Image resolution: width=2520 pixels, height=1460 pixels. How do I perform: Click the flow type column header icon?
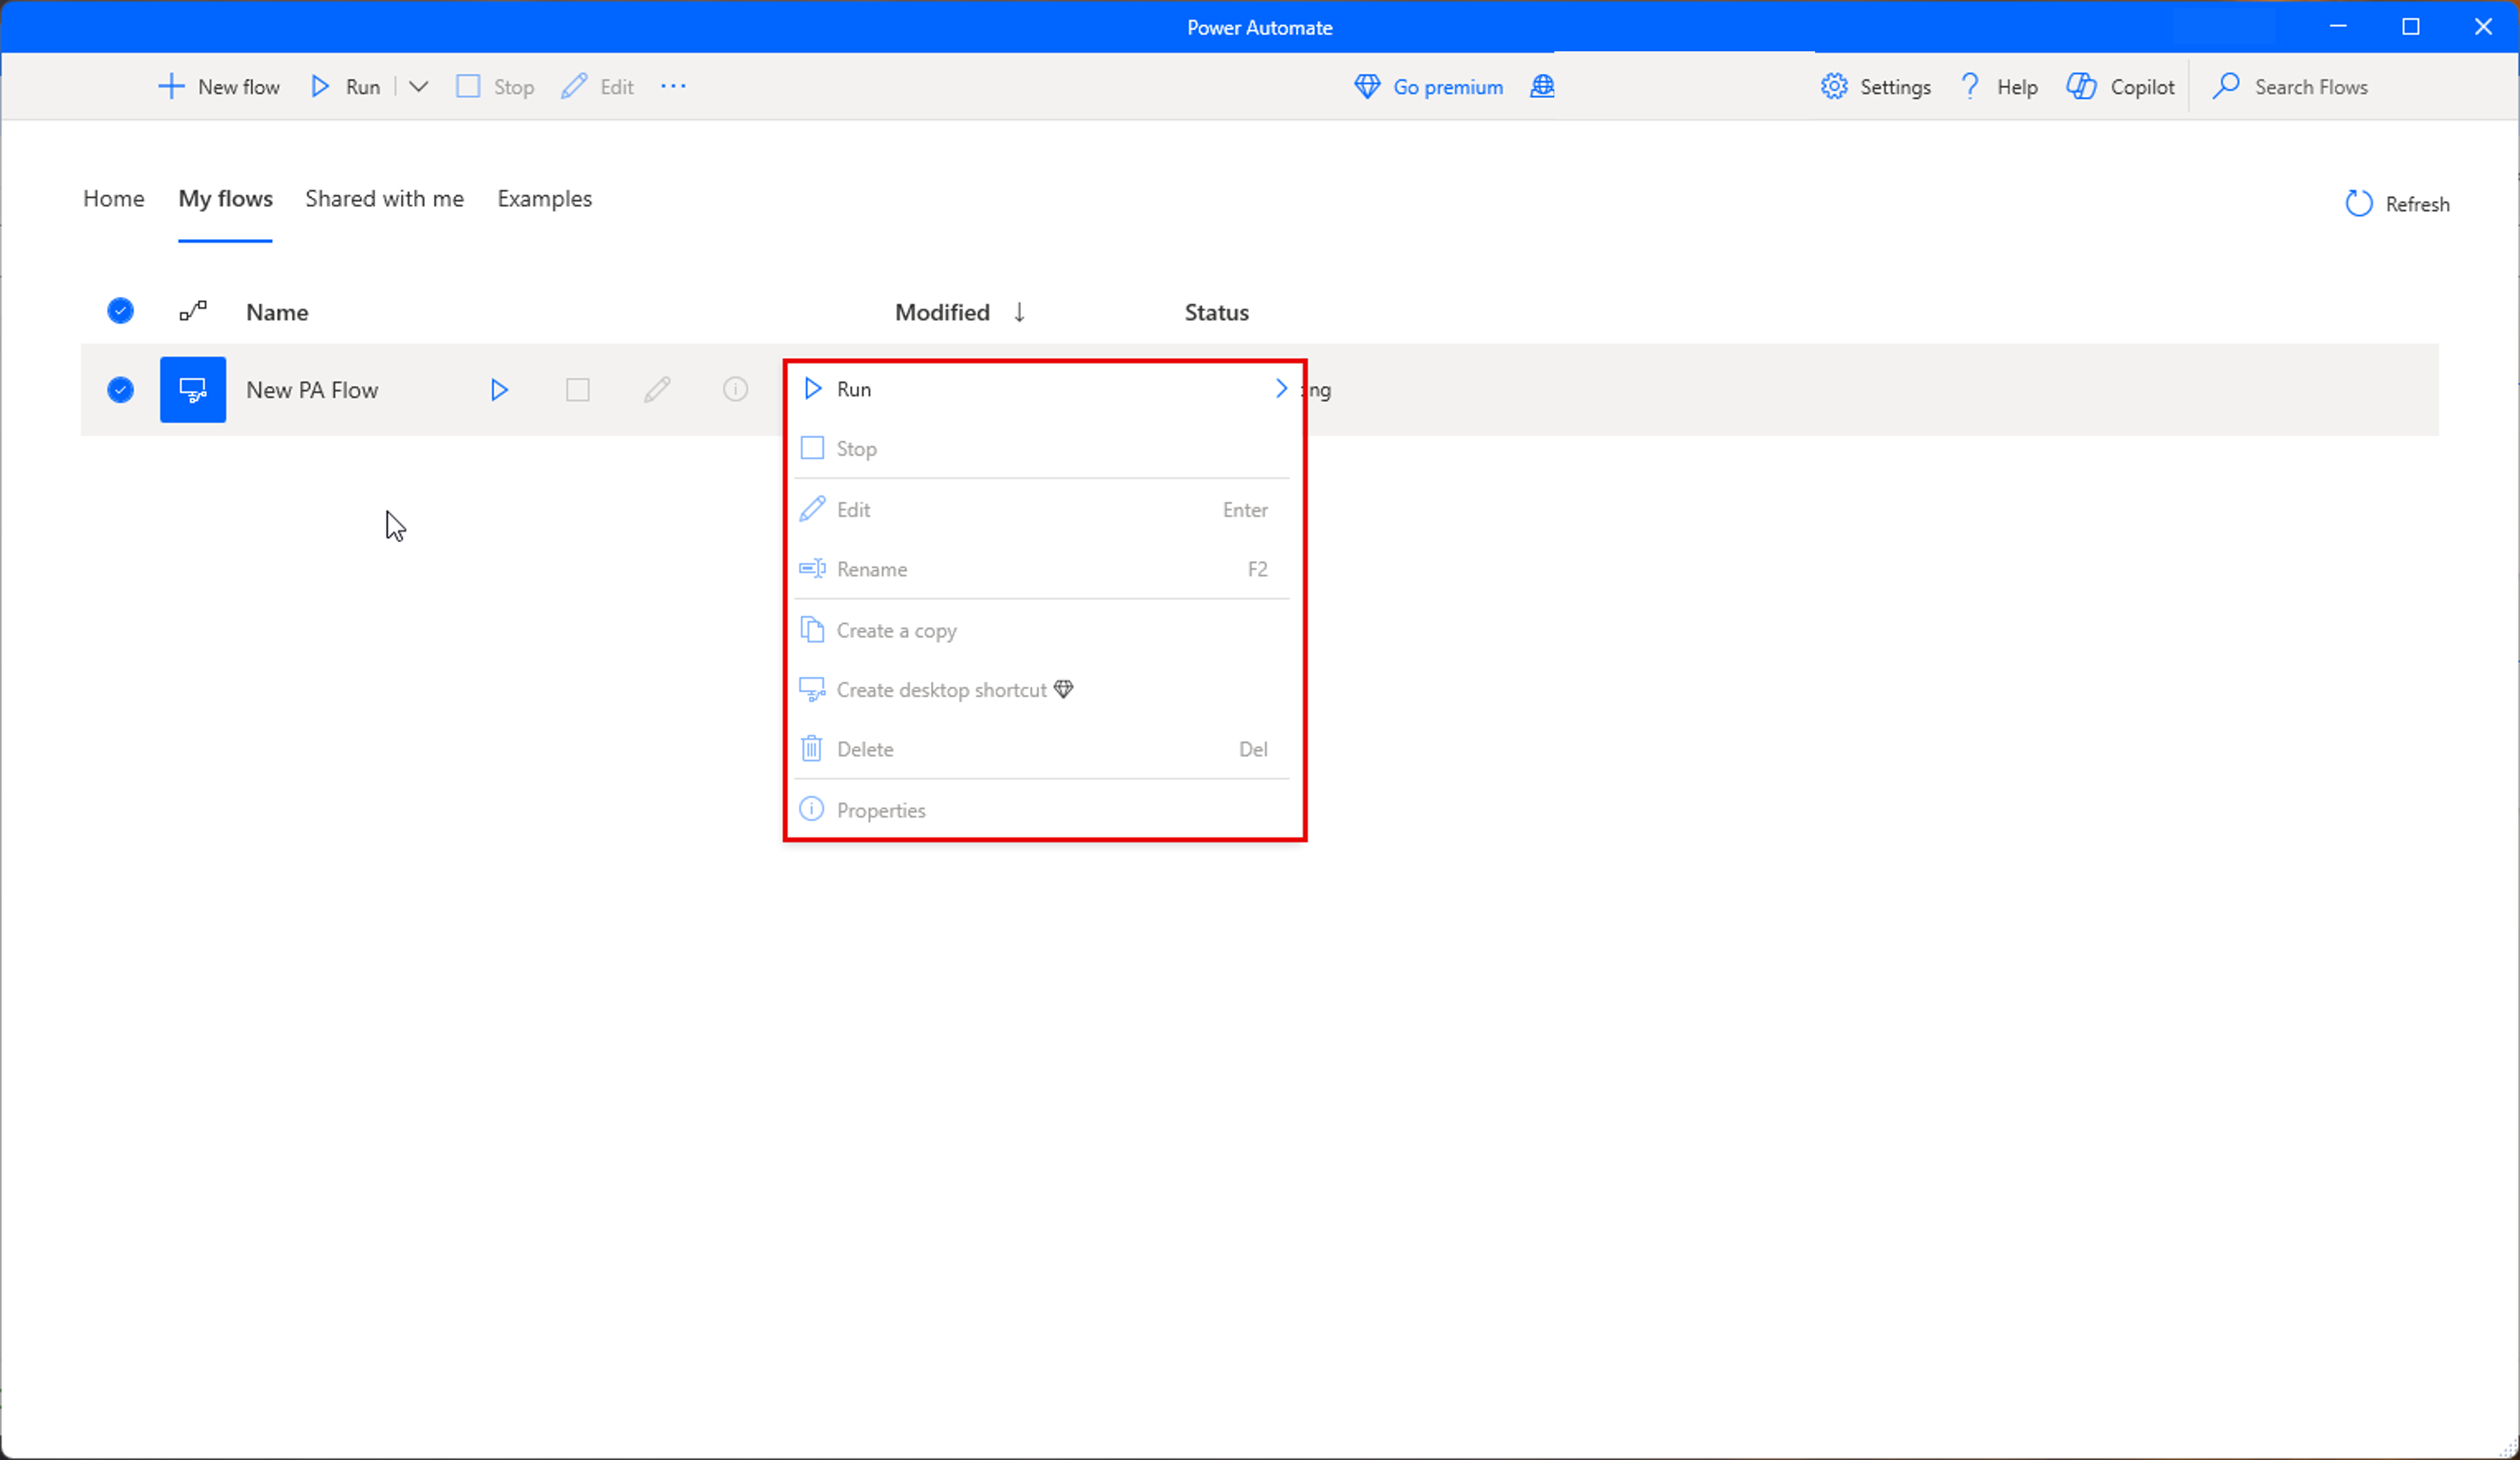[x=193, y=312]
